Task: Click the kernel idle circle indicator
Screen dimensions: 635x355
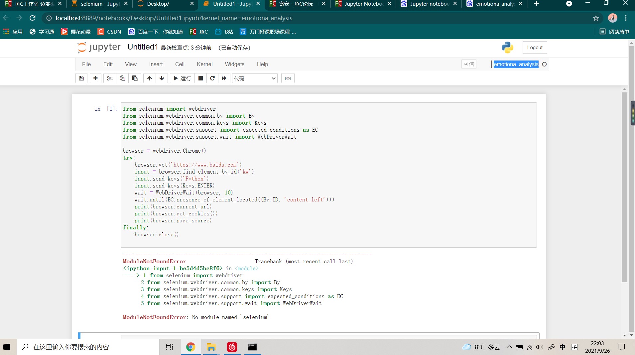Action: 544,64
